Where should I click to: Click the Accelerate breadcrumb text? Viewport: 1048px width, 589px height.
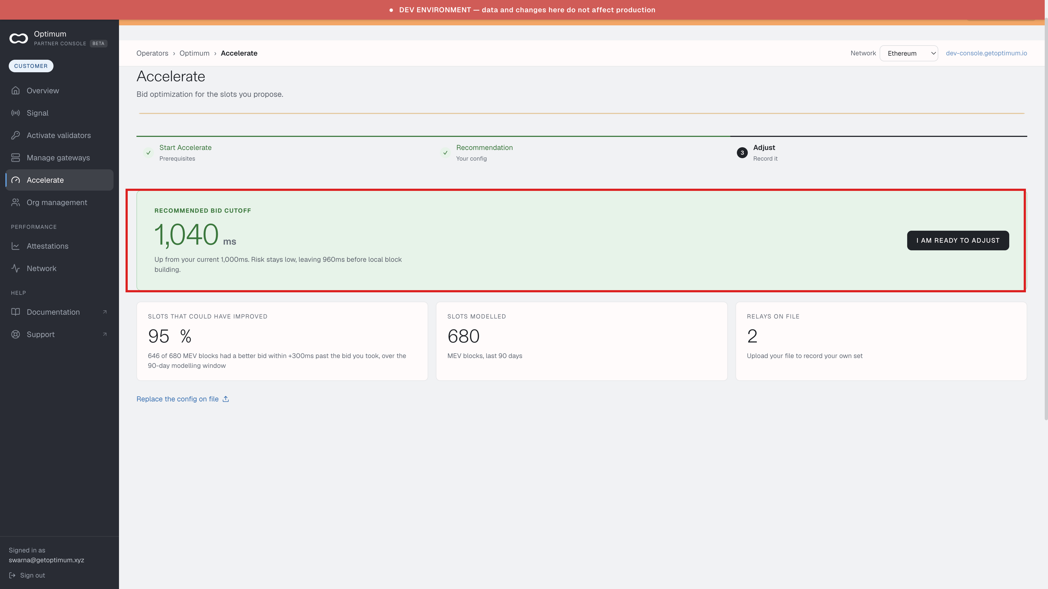[x=239, y=53]
